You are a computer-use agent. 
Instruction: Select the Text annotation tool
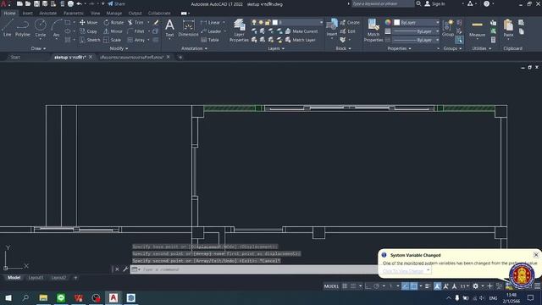click(x=169, y=28)
